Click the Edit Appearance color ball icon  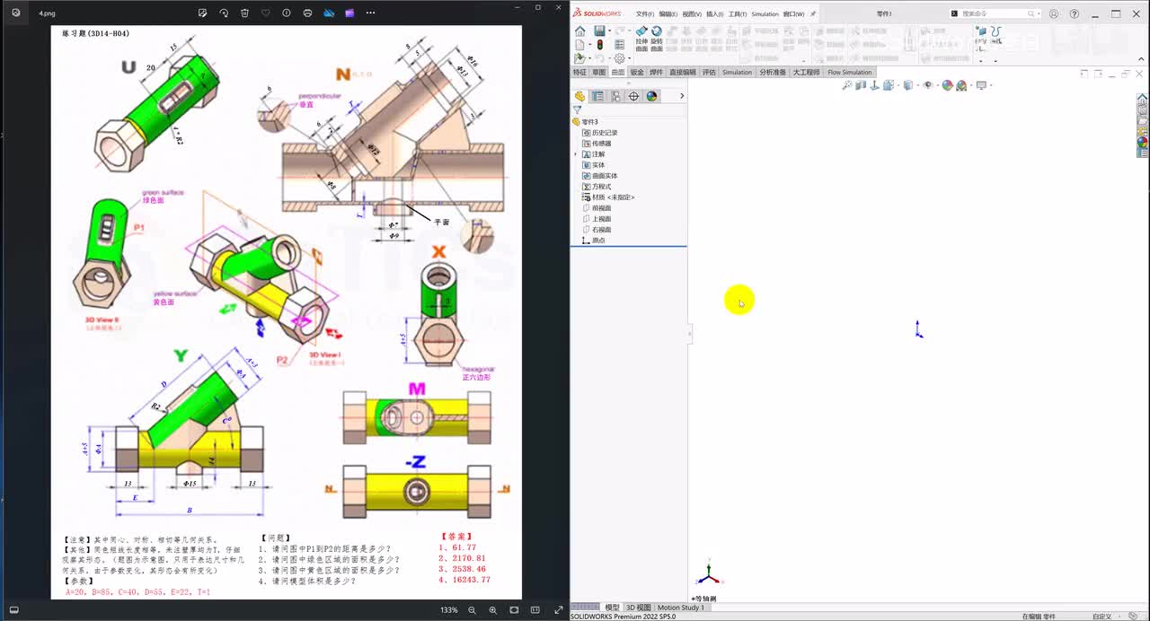947,85
